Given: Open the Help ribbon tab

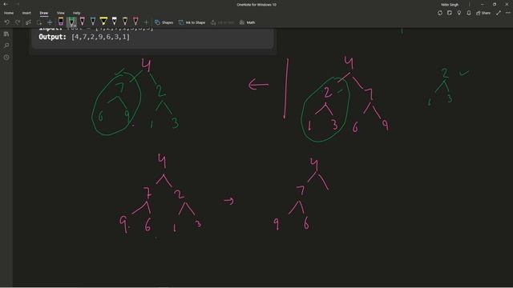Looking at the screenshot, I should pos(77,13).
